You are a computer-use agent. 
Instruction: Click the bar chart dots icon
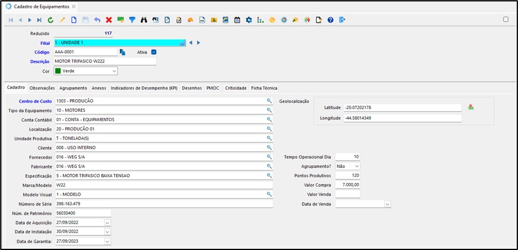point(260,20)
